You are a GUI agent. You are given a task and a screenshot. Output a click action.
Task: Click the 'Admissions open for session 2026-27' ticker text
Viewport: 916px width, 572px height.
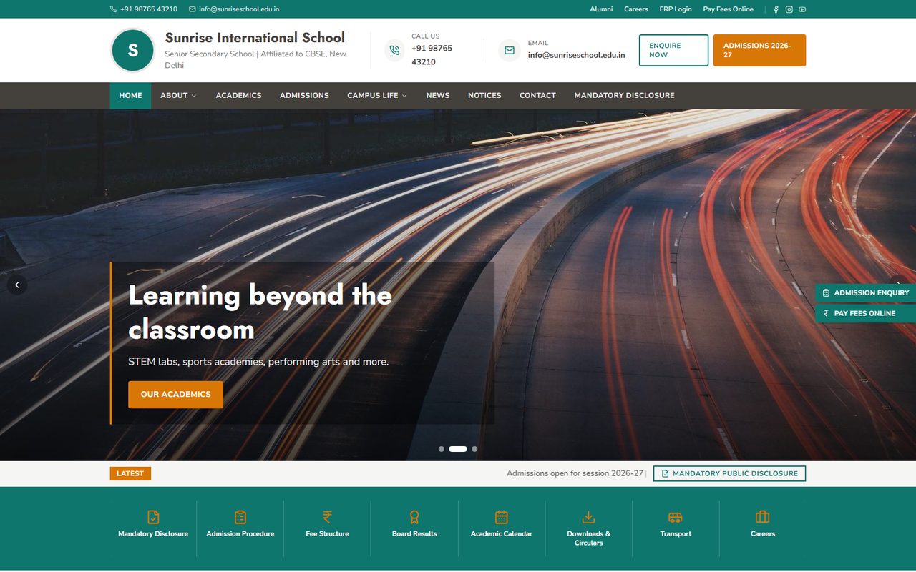(575, 473)
